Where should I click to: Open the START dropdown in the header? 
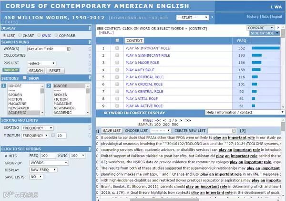(193, 18)
